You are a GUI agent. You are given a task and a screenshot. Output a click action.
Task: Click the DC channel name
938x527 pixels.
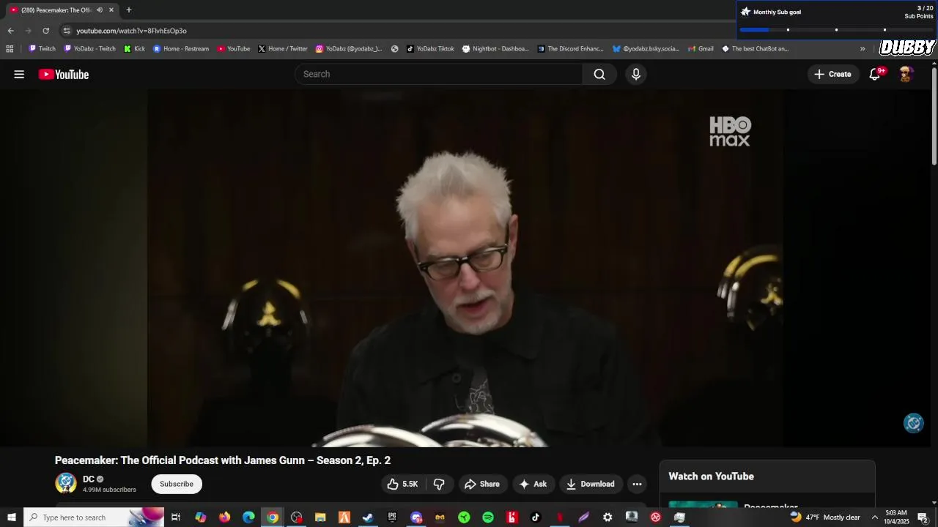click(x=89, y=479)
